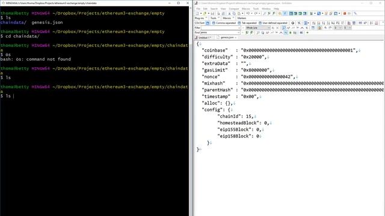Click the MINGW64 terminal title bar icon
The height and width of the screenshot is (216, 385).
(3, 3)
